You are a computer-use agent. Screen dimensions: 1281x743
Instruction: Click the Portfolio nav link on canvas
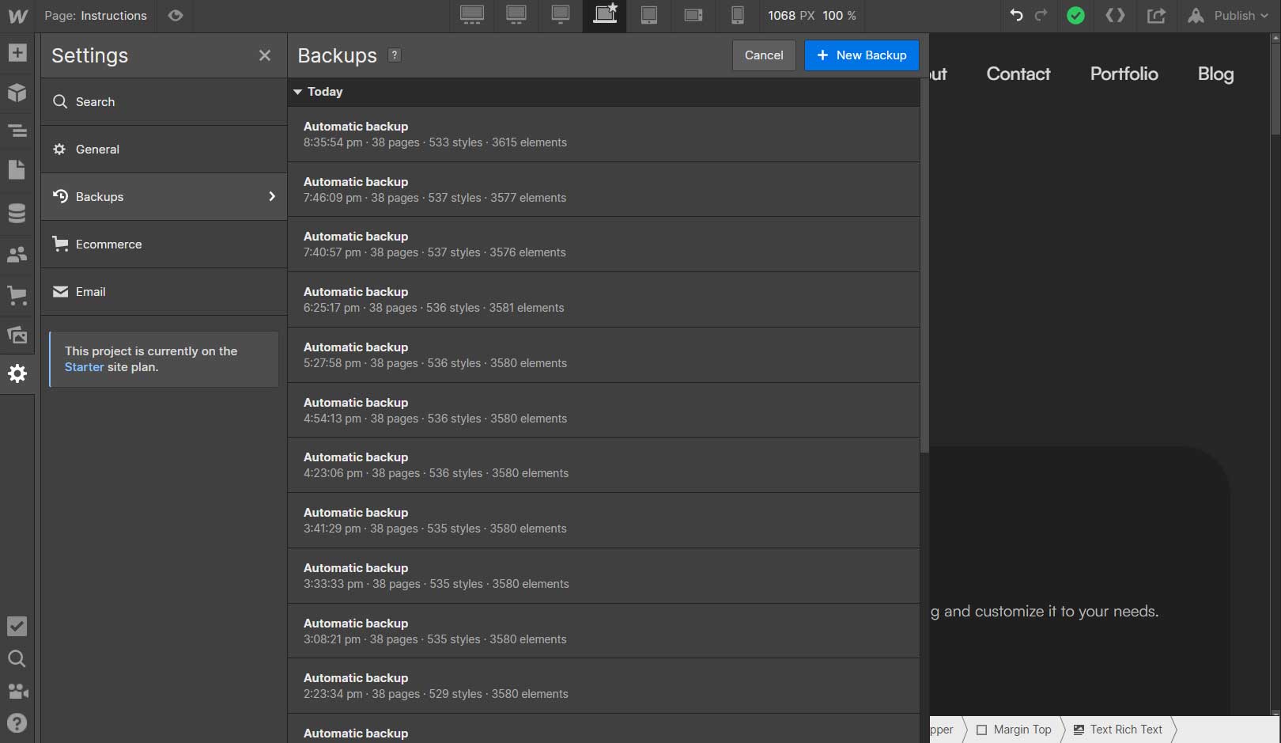tap(1124, 74)
